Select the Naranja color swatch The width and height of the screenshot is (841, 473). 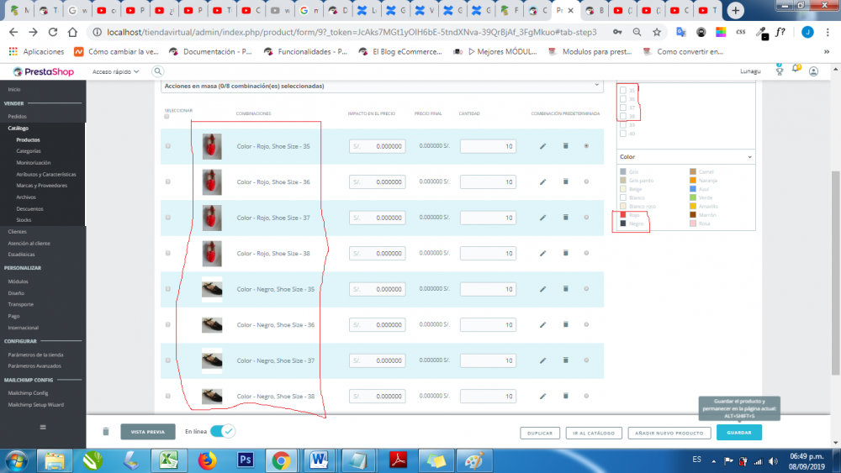(693, 181)
